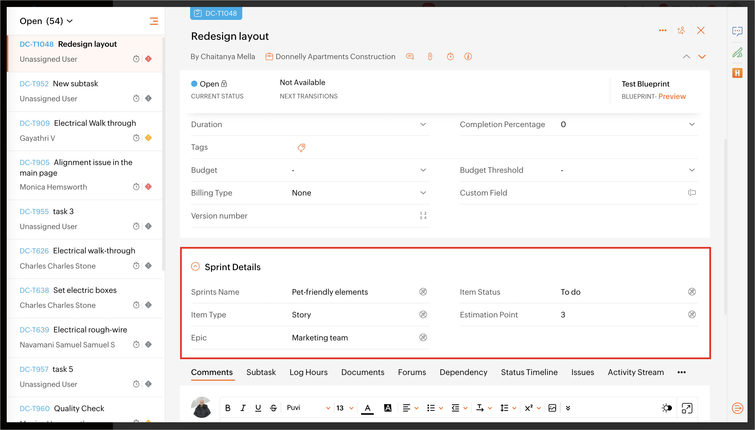
Task: Expand the Billing Type dropdown
Action: click(423, 193)
